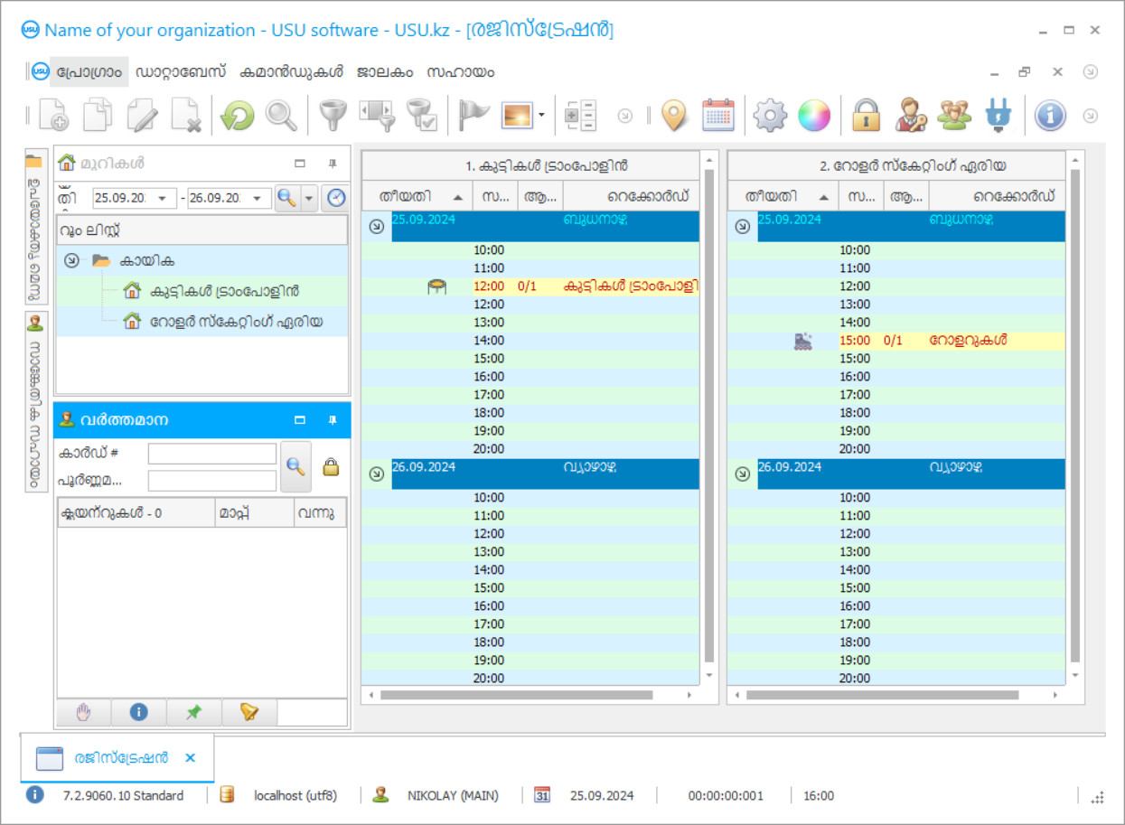Open the ഡാറ്റാബേസ് menu
Screen dimensions: 1125x825
click(180, 72)
